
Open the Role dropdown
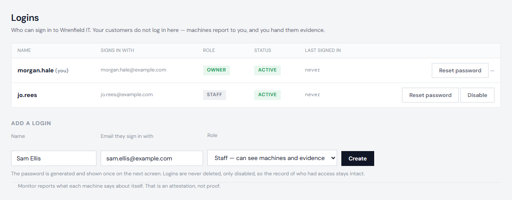[x=272, y=158]
